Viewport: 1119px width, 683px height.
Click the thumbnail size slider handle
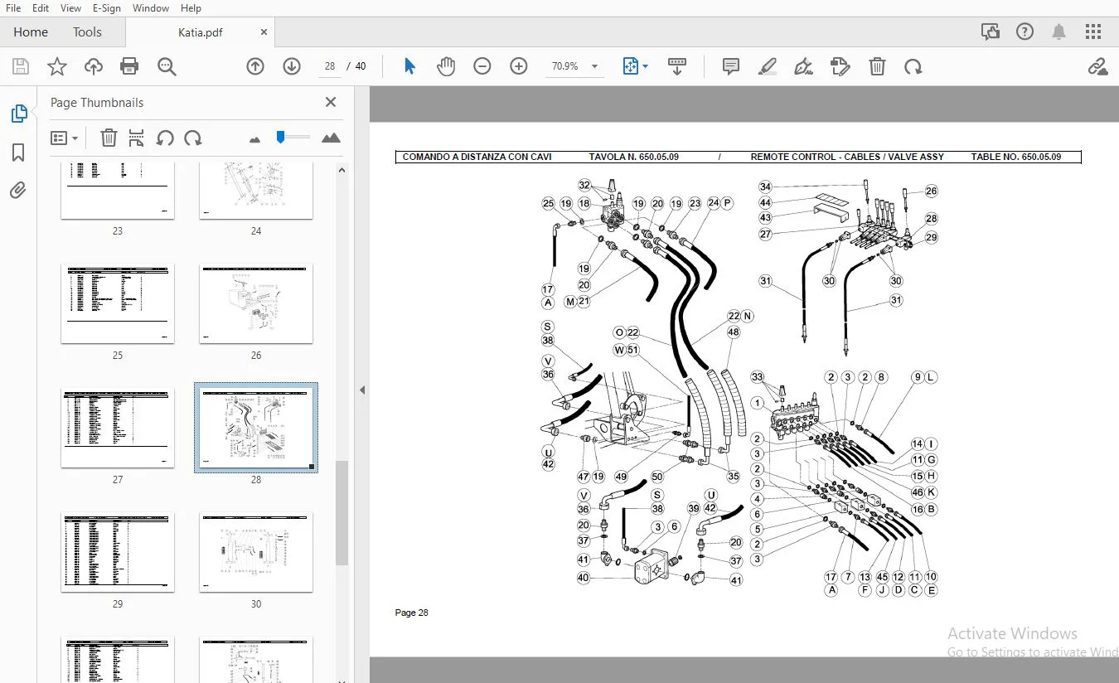281,137
